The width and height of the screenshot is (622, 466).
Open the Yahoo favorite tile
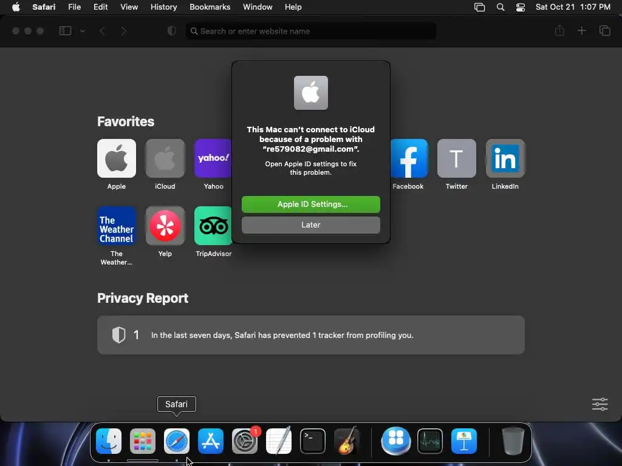tap(213, 158)
